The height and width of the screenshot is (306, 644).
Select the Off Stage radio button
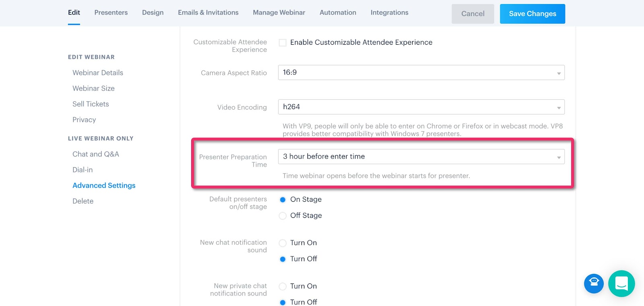[x=283, y=216]
